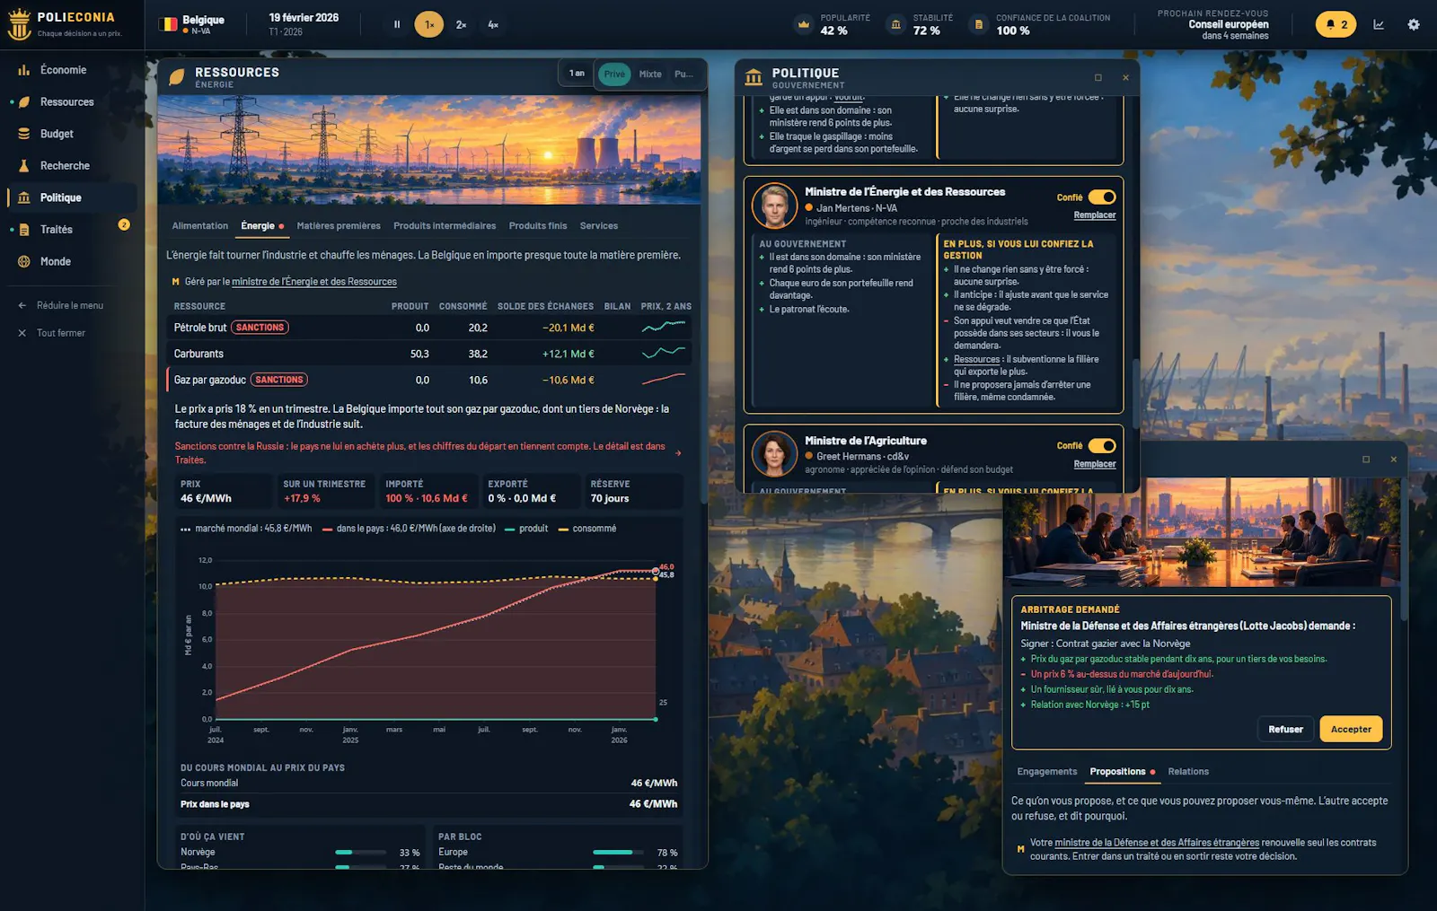Switch to the Engagements tab
This screenshot has width=1437, height=911.
point(1046,772)
